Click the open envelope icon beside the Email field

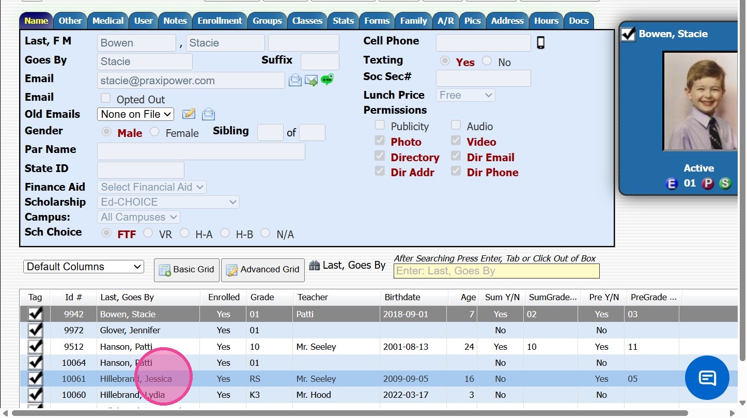295,80
